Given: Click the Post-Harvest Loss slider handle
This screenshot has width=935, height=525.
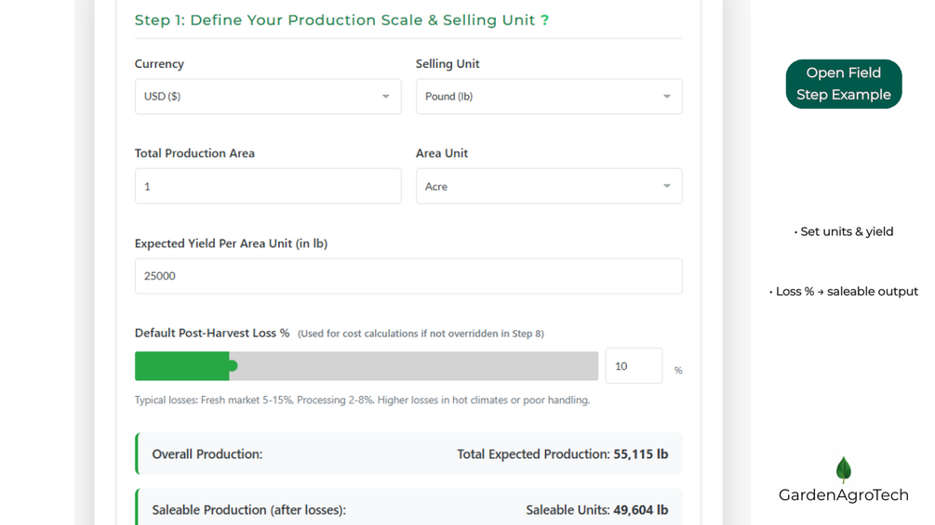Looking at the screenshot, I should click(x=233, y=366).
